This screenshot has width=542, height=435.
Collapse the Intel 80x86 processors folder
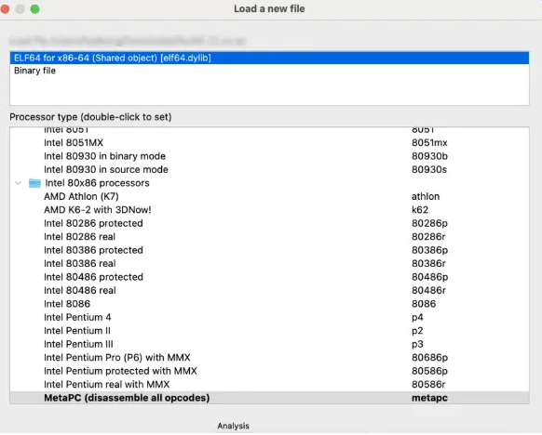tap(19, 183)
